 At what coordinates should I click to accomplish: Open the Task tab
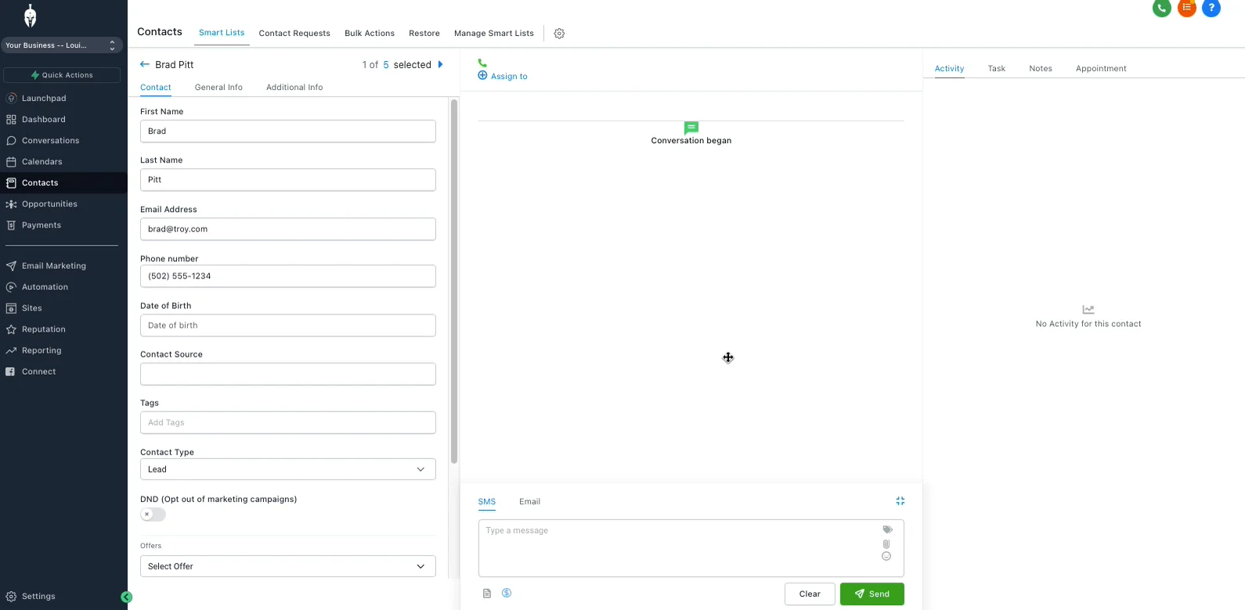pyautogui.click(x=996, y=69)
